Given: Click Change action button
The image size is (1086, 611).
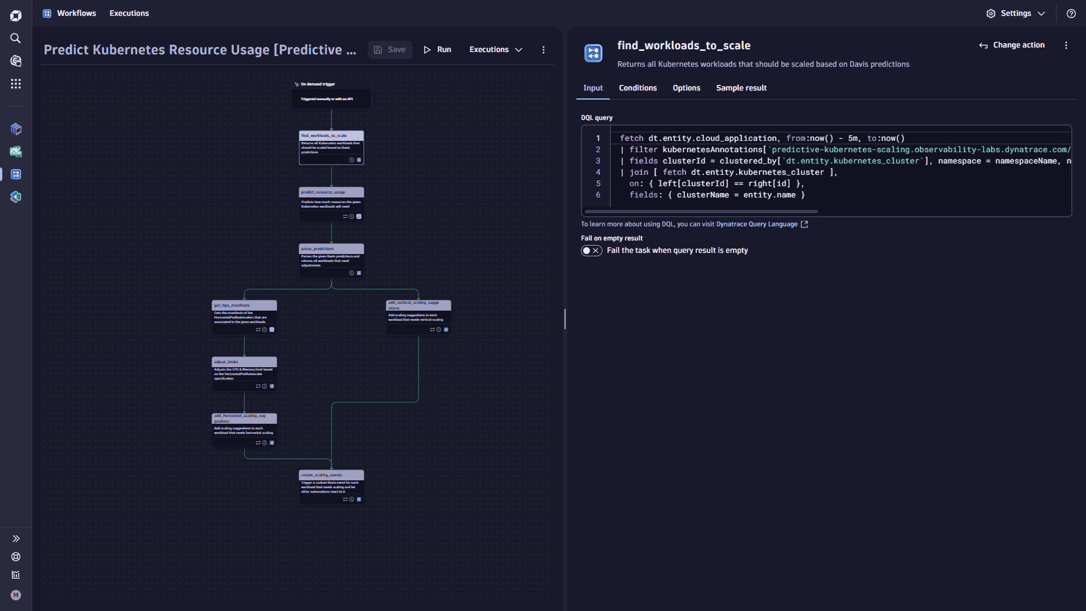Looking at the screenshot, I should click(x=1012, y=45).
